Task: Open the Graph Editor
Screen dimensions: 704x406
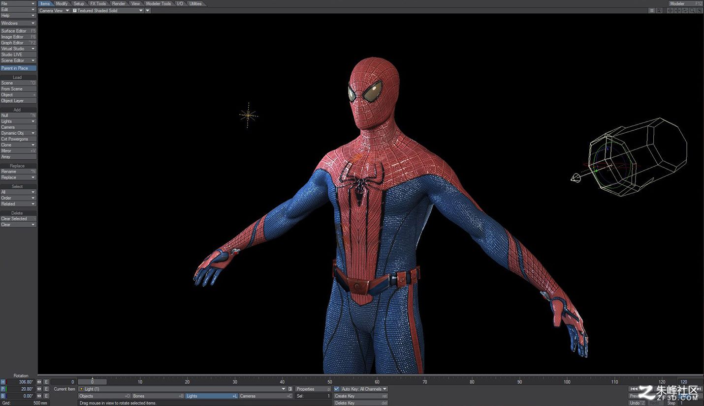Action: point(18,43)
